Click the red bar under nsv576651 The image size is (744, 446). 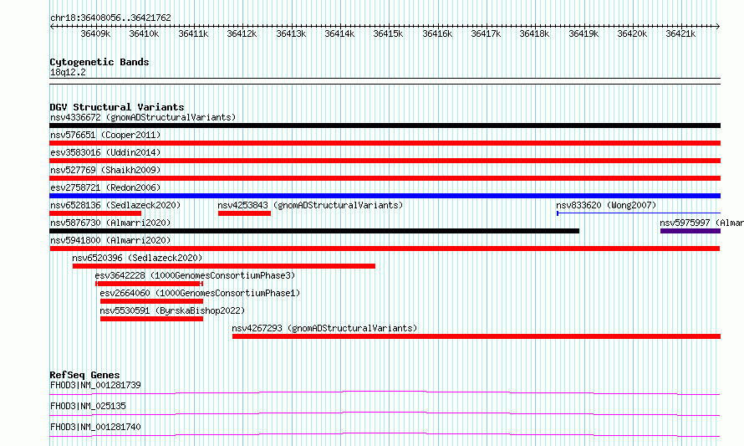pyautogui.click(x=385, y=143)
